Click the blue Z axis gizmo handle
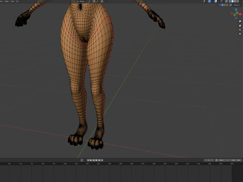243x182 pixels. [236, 10]
